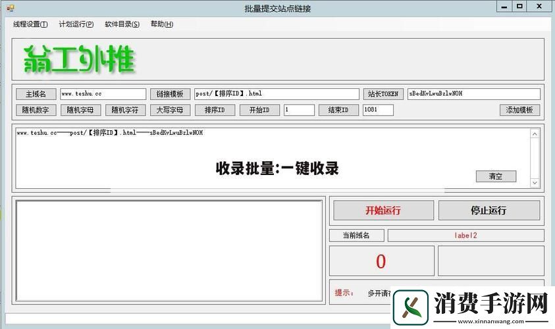The image size is (555, 329).
Task: Focus the 主域名 field containing www.teshu.cc
Action: pyautogui.click(x=103, y=94)
